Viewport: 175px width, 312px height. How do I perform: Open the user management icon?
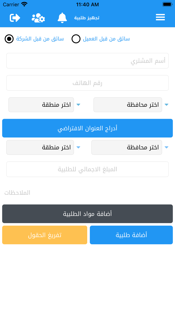pos(38,18)
